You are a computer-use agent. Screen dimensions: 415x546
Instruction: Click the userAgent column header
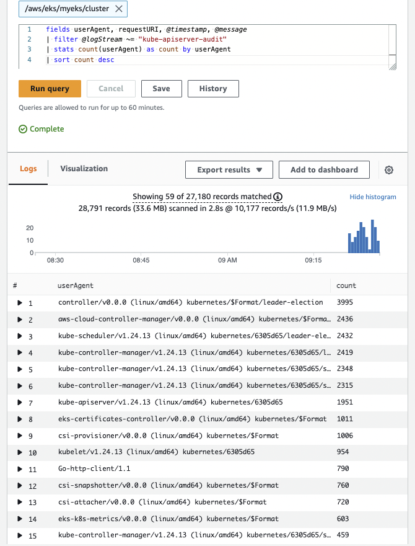tap(76, 286)
